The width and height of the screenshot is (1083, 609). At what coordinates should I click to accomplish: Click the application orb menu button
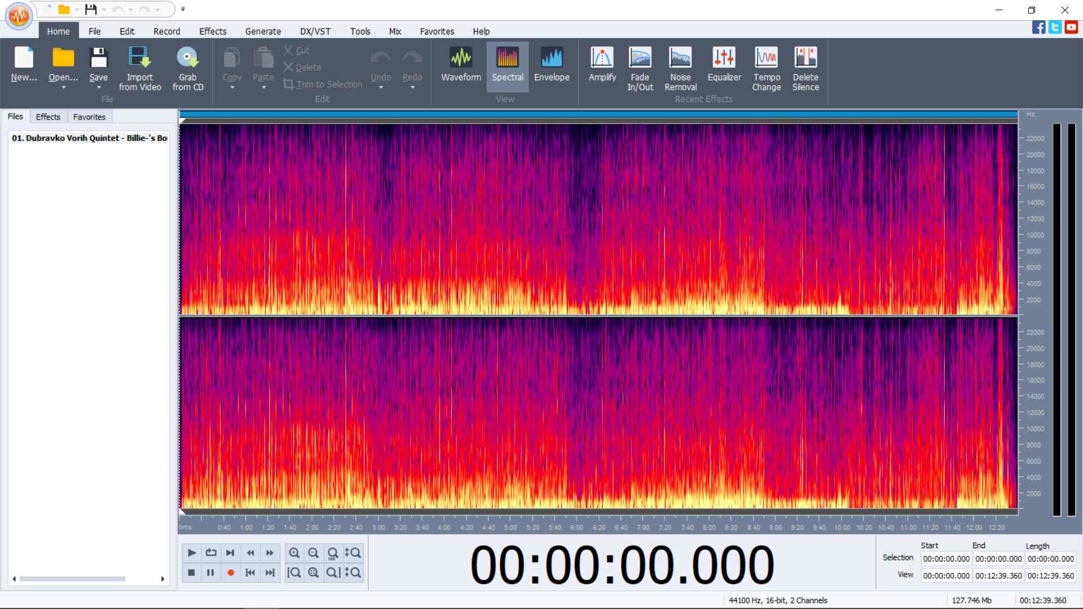pos(19,16)
